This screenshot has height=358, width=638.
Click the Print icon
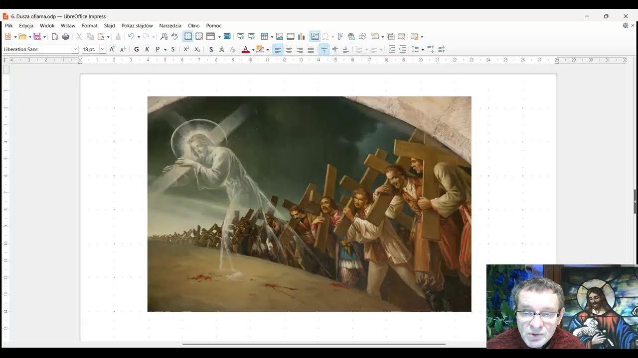pos(65,36)
